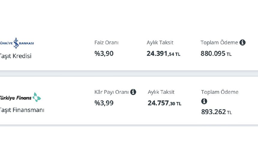This screenshot has width=258, height=151.
Task: Click the Türkiye Finans logo
Action: coord(20,97)
